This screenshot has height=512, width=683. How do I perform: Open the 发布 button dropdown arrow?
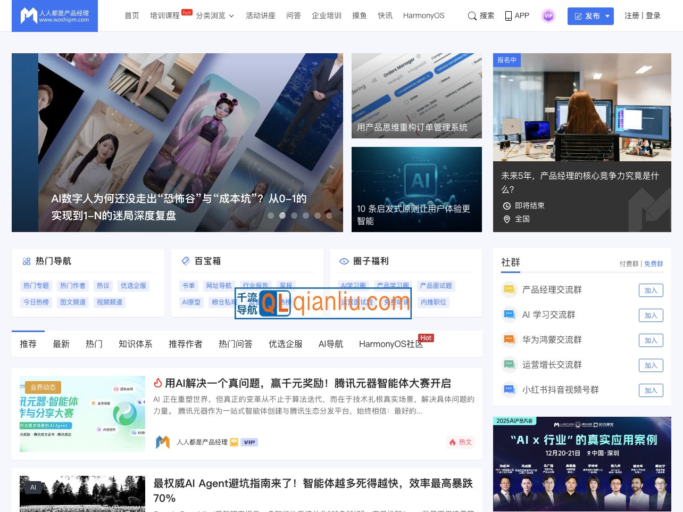(x=606, y=16)
